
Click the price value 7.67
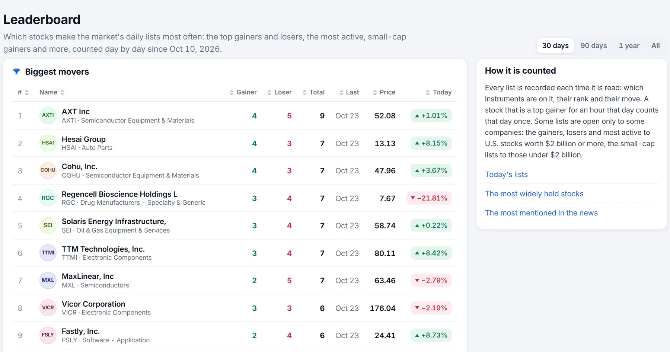[x=387, y=198]
